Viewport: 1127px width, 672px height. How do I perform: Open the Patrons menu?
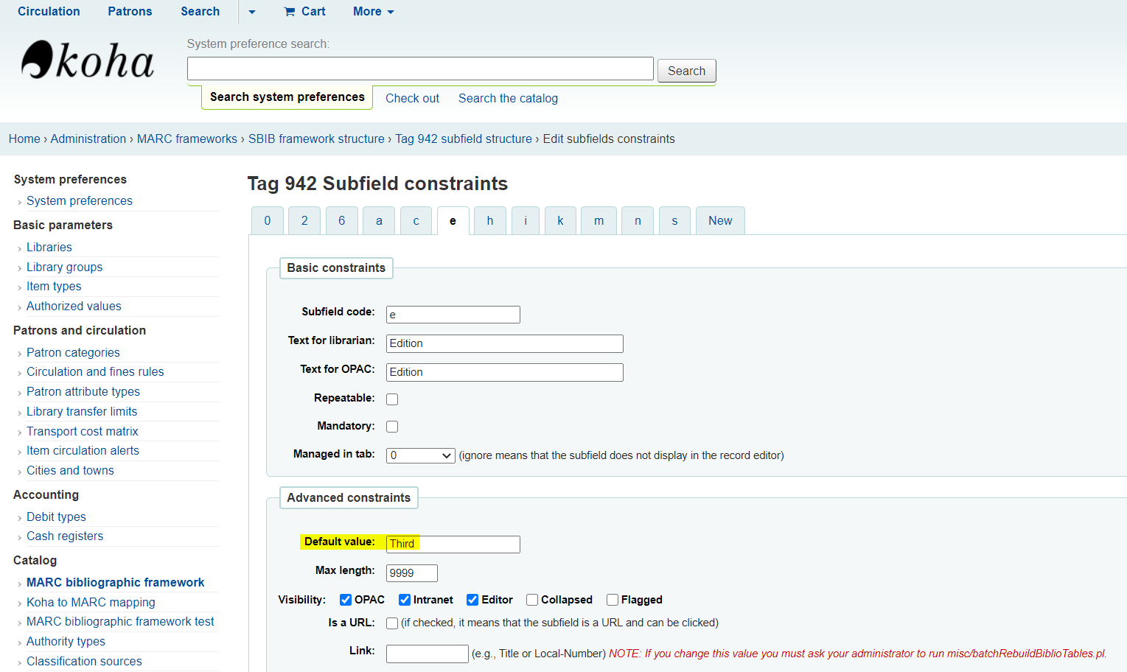(130, 11)
